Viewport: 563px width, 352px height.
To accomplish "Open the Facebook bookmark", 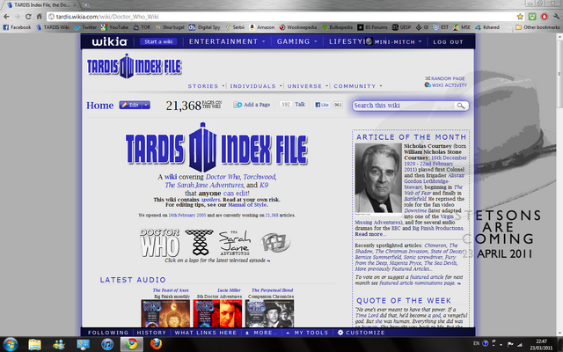I will tap(17, 27).
